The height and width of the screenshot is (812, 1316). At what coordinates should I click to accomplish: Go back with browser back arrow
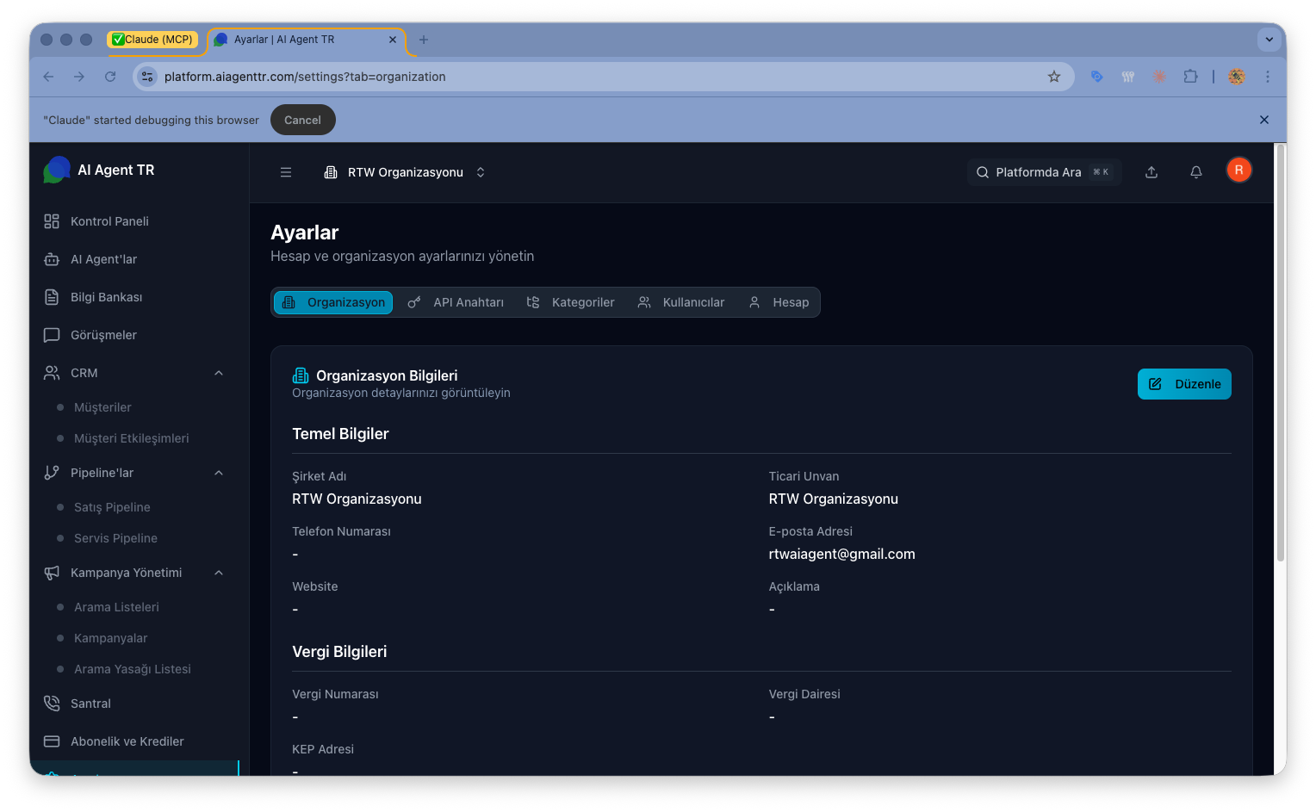pos(48,77)
